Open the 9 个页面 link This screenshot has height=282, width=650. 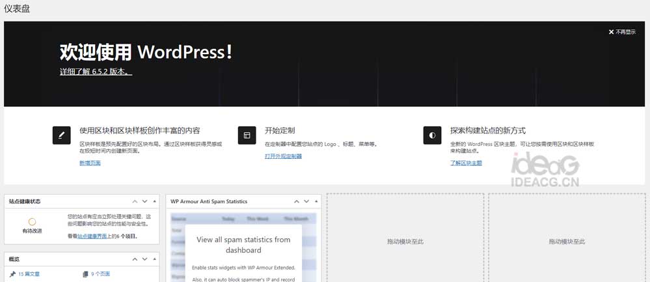(x=100, y=274)
